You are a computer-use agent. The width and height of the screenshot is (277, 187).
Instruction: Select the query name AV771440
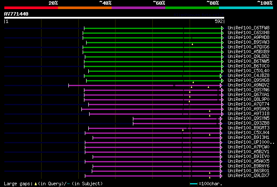[x=16, y=14]
